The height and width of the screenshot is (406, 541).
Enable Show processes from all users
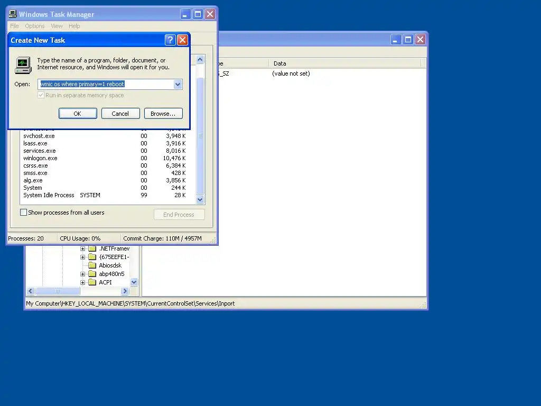point(23,213)
